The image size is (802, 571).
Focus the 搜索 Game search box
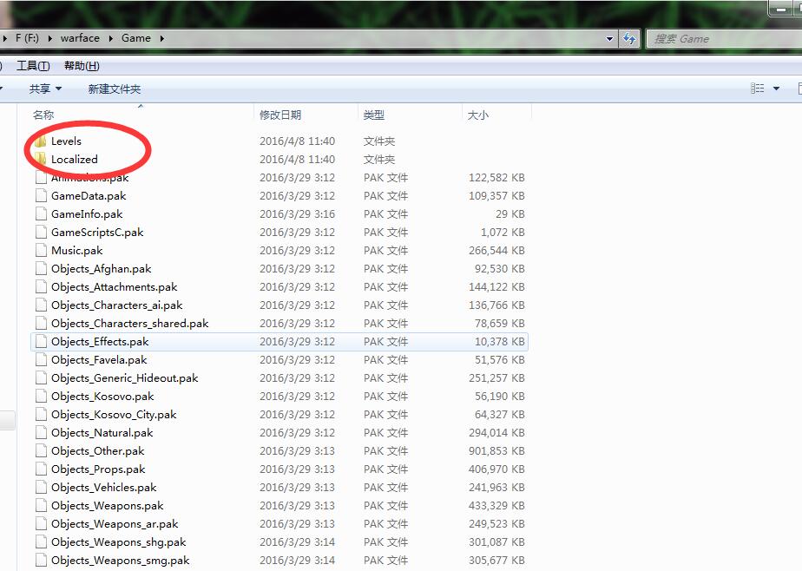[x=724, y=39]
